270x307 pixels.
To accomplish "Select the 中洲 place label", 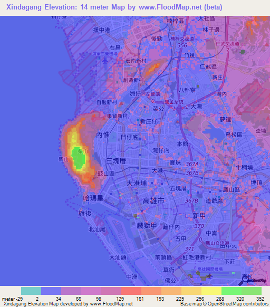I will [132, 276].
